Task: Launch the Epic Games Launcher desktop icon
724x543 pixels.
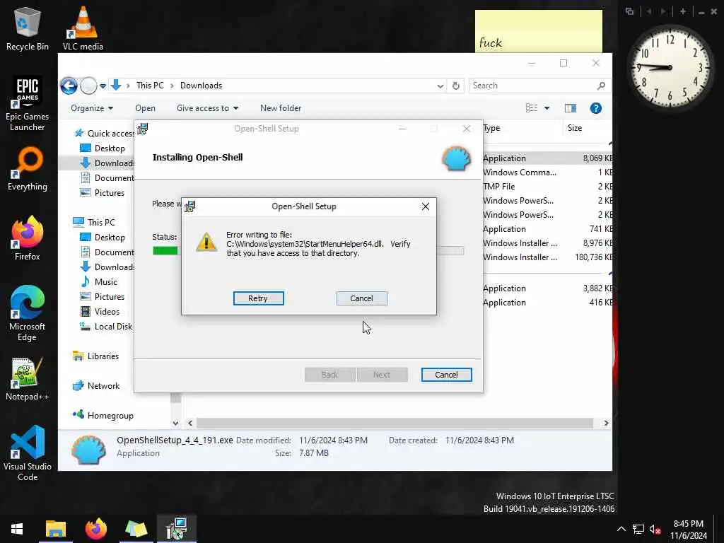Action: click(28, 104)
